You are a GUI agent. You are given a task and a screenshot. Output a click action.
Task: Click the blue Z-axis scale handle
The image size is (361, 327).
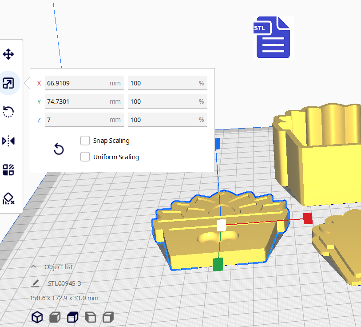[218, 143]
